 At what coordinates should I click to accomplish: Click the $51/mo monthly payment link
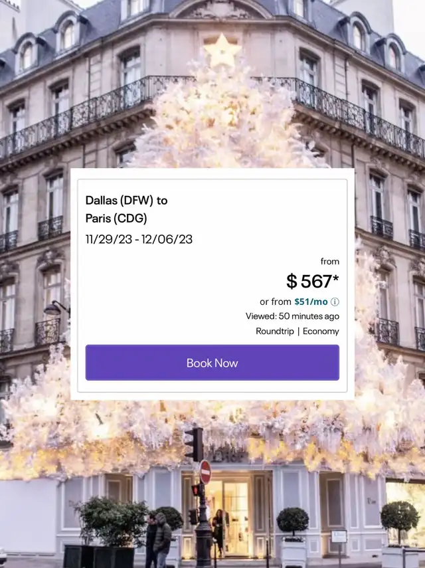pos(311,302)
